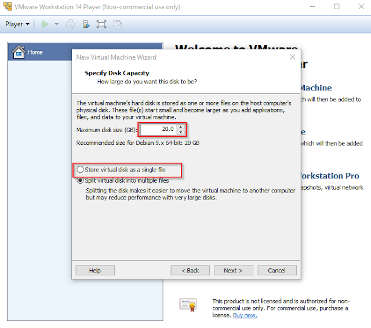Click the Maximum disk size input field
The height and width of the screenshot is (328, 371).
158,129
